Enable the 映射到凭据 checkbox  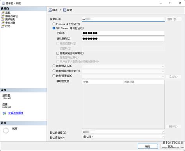[x=54, y=76]
